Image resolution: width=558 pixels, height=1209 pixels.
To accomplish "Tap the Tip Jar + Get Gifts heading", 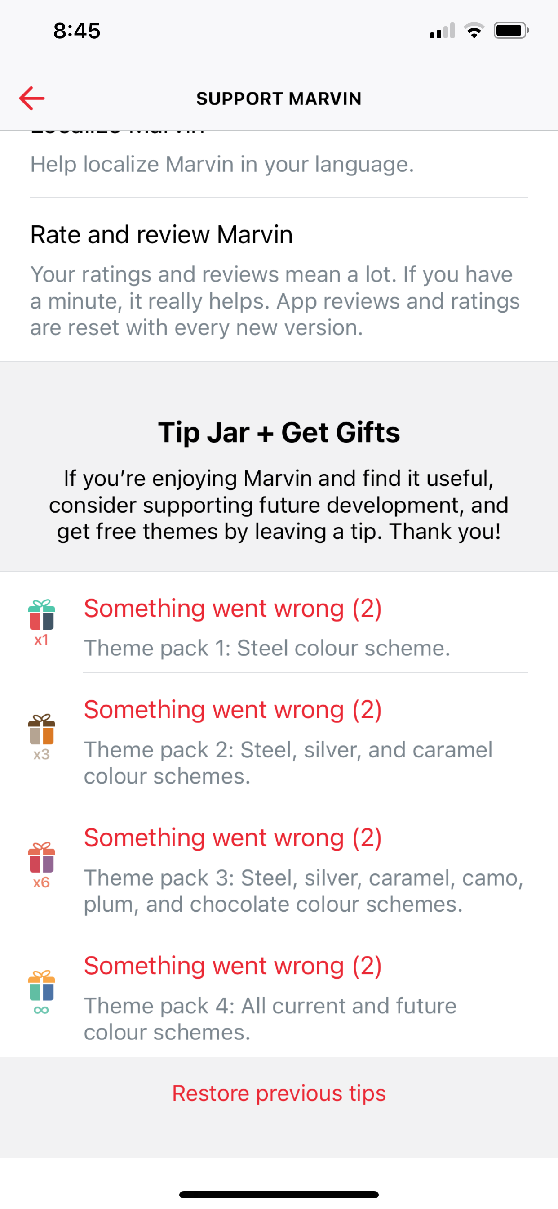I will coord(279,432).
